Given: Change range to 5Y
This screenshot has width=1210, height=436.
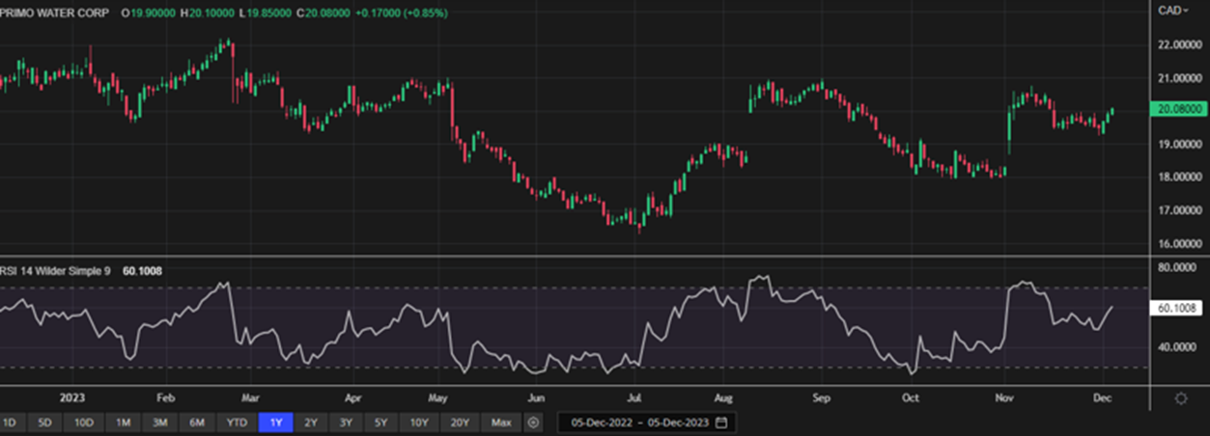Looking at the screenshot, I should click(x=380, y=422).
